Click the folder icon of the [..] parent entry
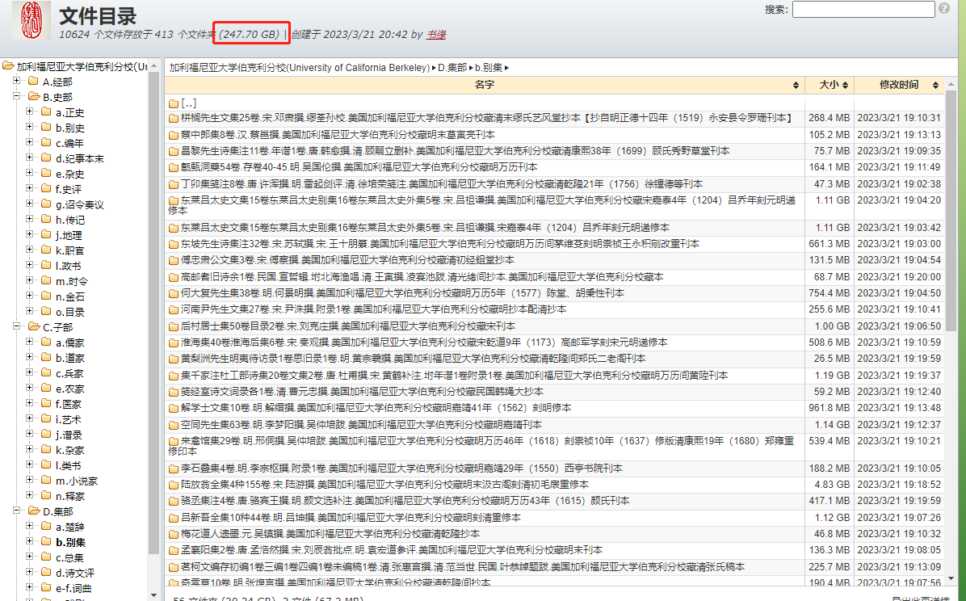This screenshot has width=966, height=601. click(x=174, y=103)
